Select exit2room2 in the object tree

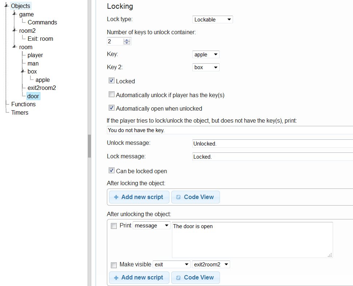click(x=41, y=88)
